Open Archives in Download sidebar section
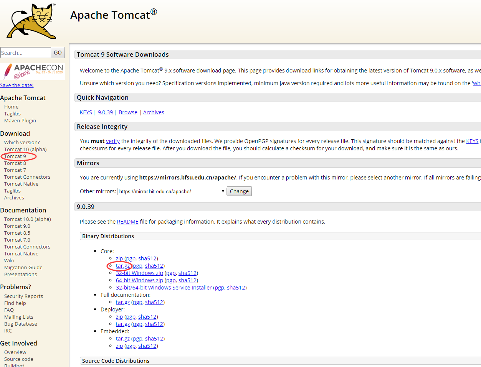 (14, 197)
